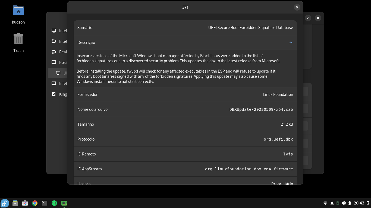Close the background Firmware window

[x=318, y=18]
